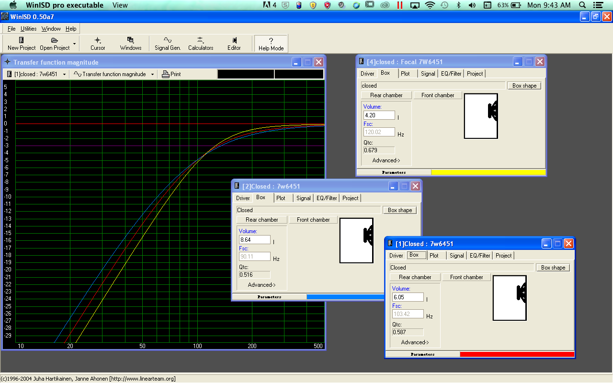Image resolution: width=613 pixels, height=383 pixels.
Task: Click Rear chamber in [2]Closed window
Action: 262,220
